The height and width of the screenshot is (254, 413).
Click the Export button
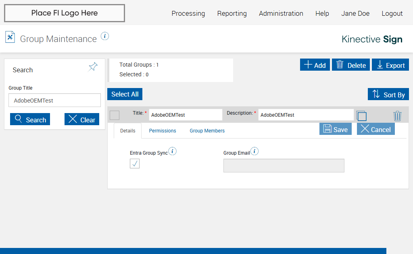(x=390, y=65)
